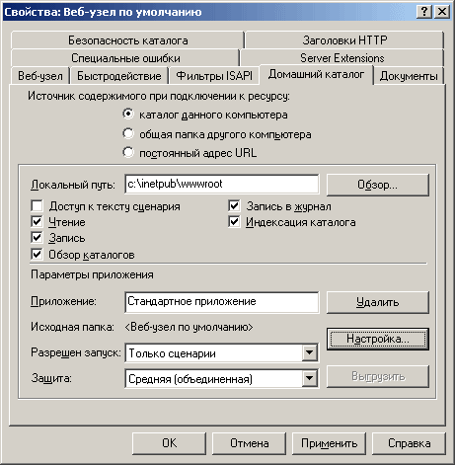Click the Применить button
The image size is (455, 465).
(x=329, y=443)
